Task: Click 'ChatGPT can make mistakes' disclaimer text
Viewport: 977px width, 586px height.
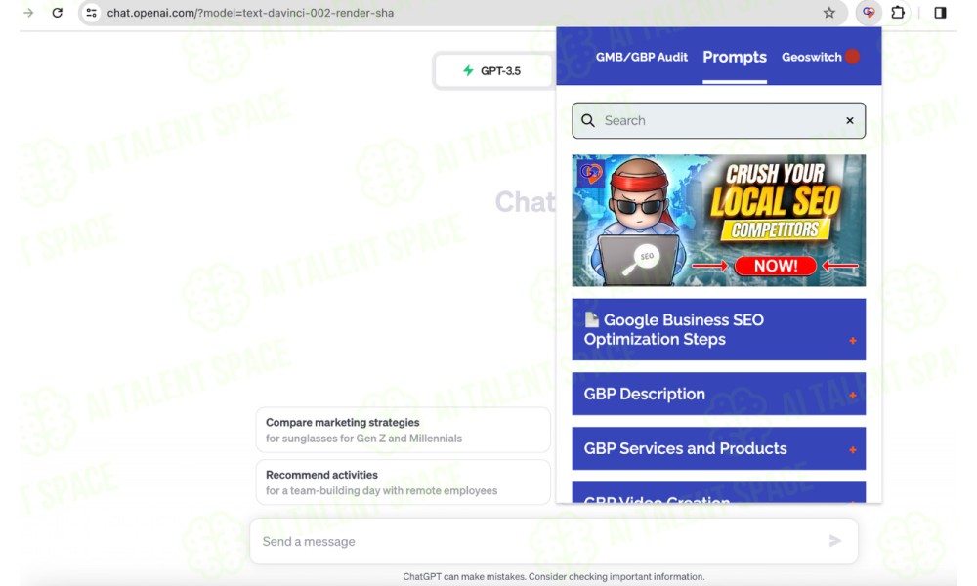Action: [x=553, y=576]
